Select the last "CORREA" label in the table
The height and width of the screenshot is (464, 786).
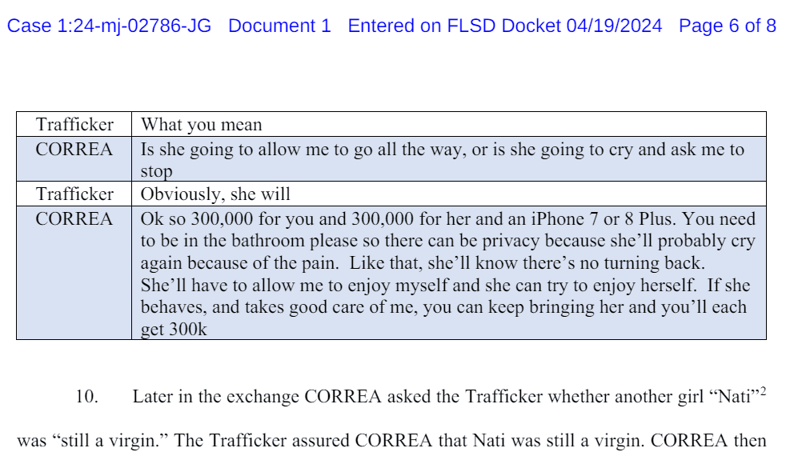[74, 218]
